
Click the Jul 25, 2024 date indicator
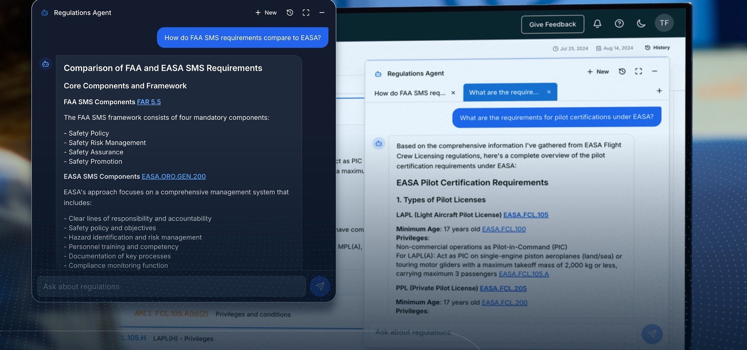pos(571,49)
